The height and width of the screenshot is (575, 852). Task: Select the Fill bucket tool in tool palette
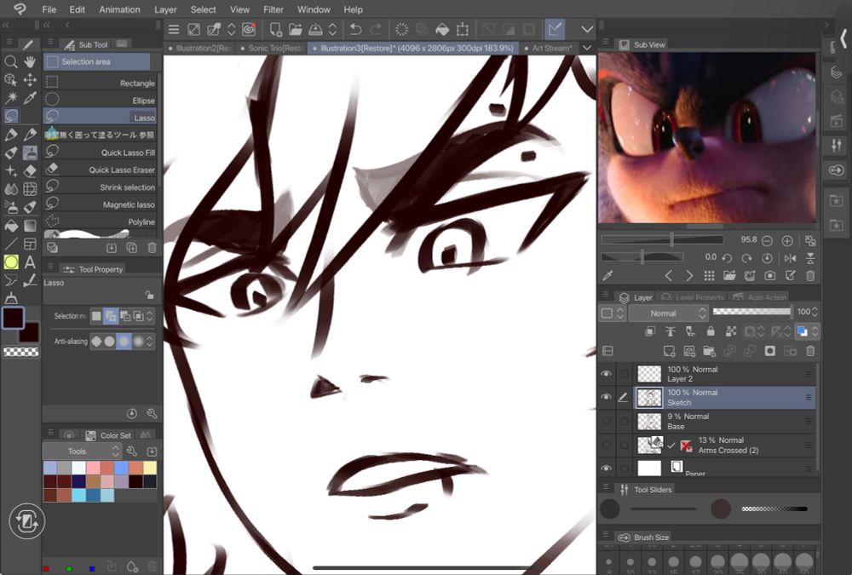(x=10, y=226)
